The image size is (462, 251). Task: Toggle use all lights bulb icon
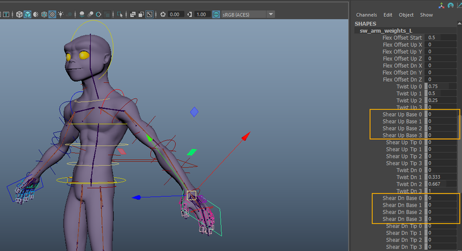pos(62,14)
